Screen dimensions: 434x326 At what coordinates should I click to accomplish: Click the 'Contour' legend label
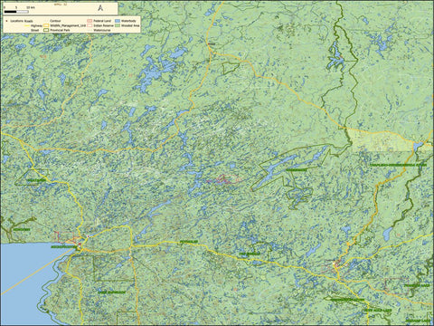tap(55, 21)
